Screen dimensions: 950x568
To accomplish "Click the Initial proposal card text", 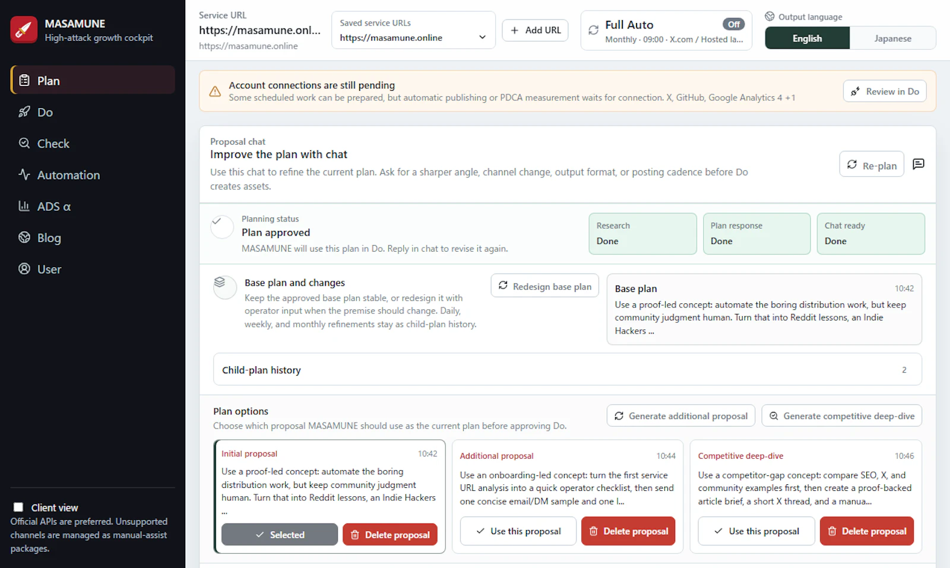I will [x=329, y=491].
